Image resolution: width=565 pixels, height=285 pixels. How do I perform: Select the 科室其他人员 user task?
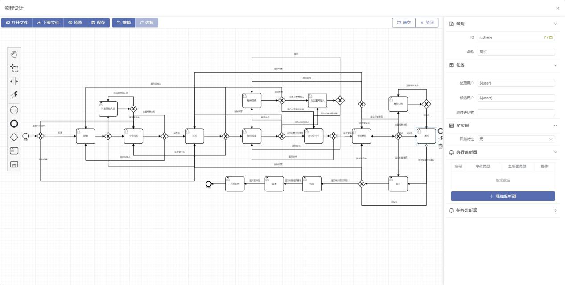coord(108,109)
